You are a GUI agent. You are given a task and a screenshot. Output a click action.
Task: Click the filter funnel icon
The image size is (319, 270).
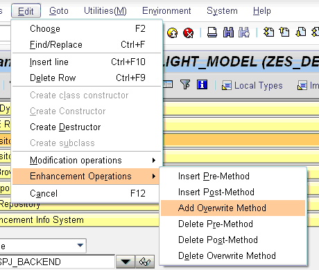click(x=185, y=84)
